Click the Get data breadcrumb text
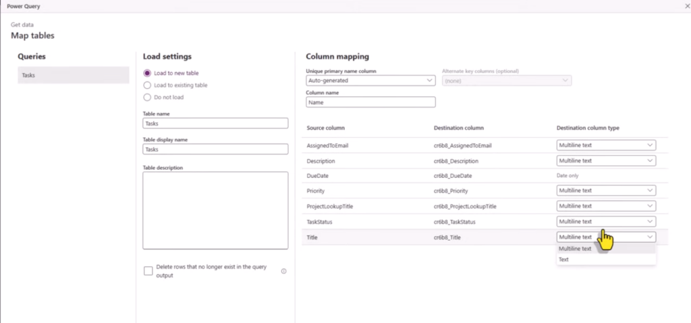 tap(22, 25)
